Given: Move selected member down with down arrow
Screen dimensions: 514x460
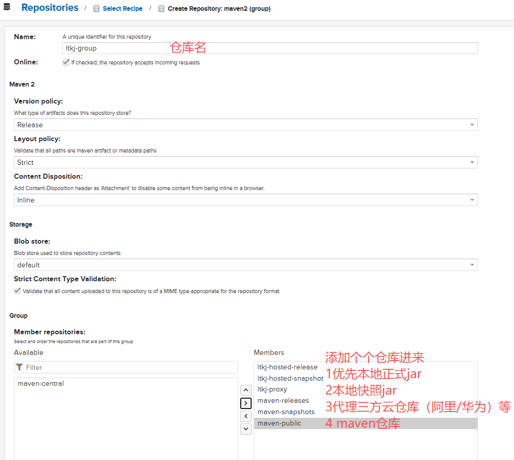Looking at the screenshot, I should point(246,429).
